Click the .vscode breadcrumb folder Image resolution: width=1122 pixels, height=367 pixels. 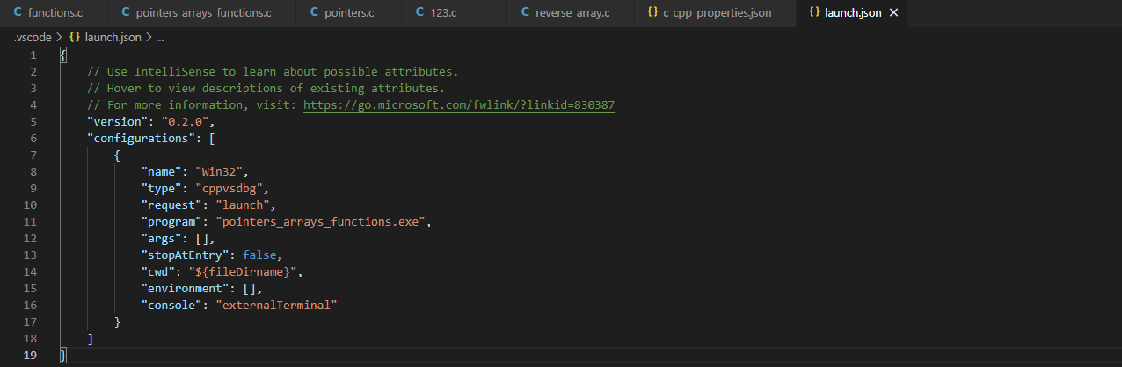pos(33,38)
